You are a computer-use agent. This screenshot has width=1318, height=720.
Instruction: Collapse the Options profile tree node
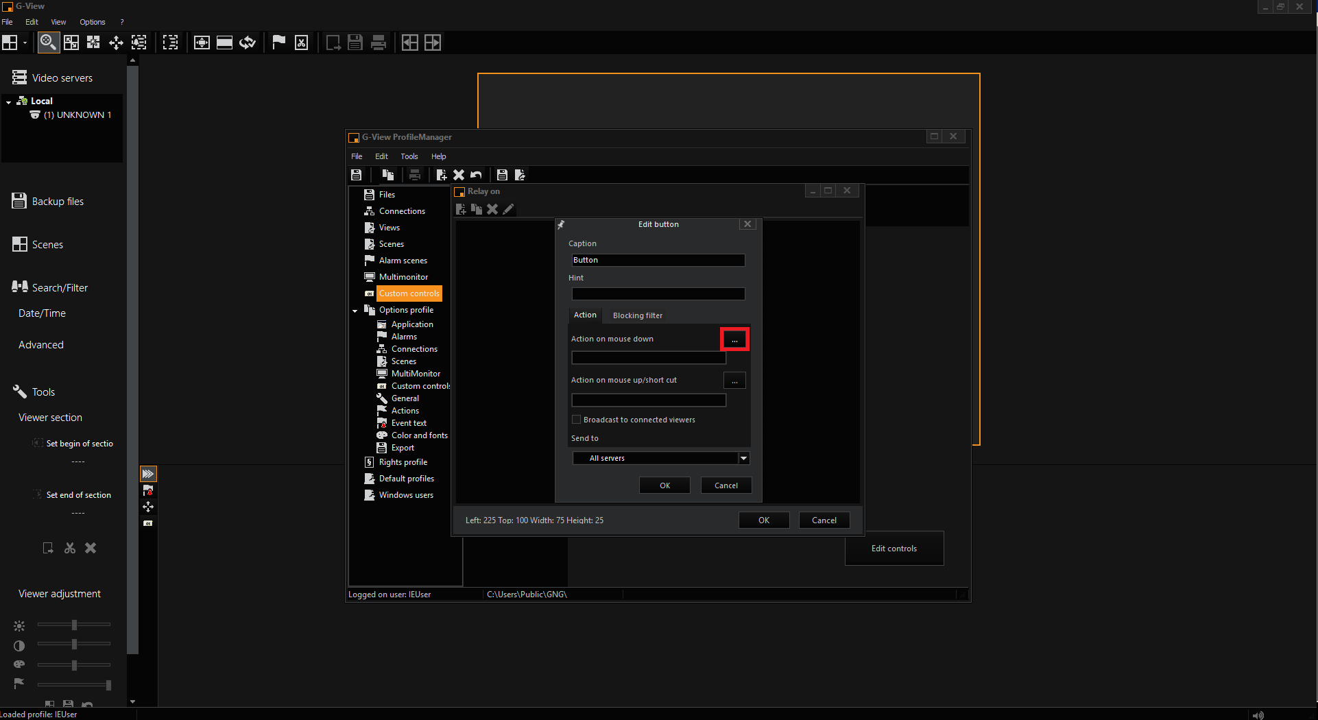click(x=355, y=311)
